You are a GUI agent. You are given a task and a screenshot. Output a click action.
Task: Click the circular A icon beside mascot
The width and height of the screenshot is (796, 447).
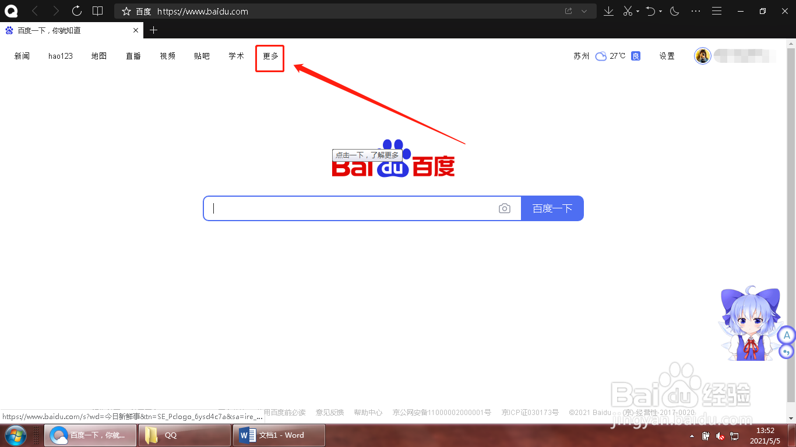[x=787, y=335]
